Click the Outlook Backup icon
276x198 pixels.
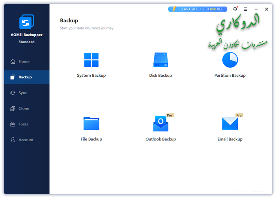(x=161, y=123)
